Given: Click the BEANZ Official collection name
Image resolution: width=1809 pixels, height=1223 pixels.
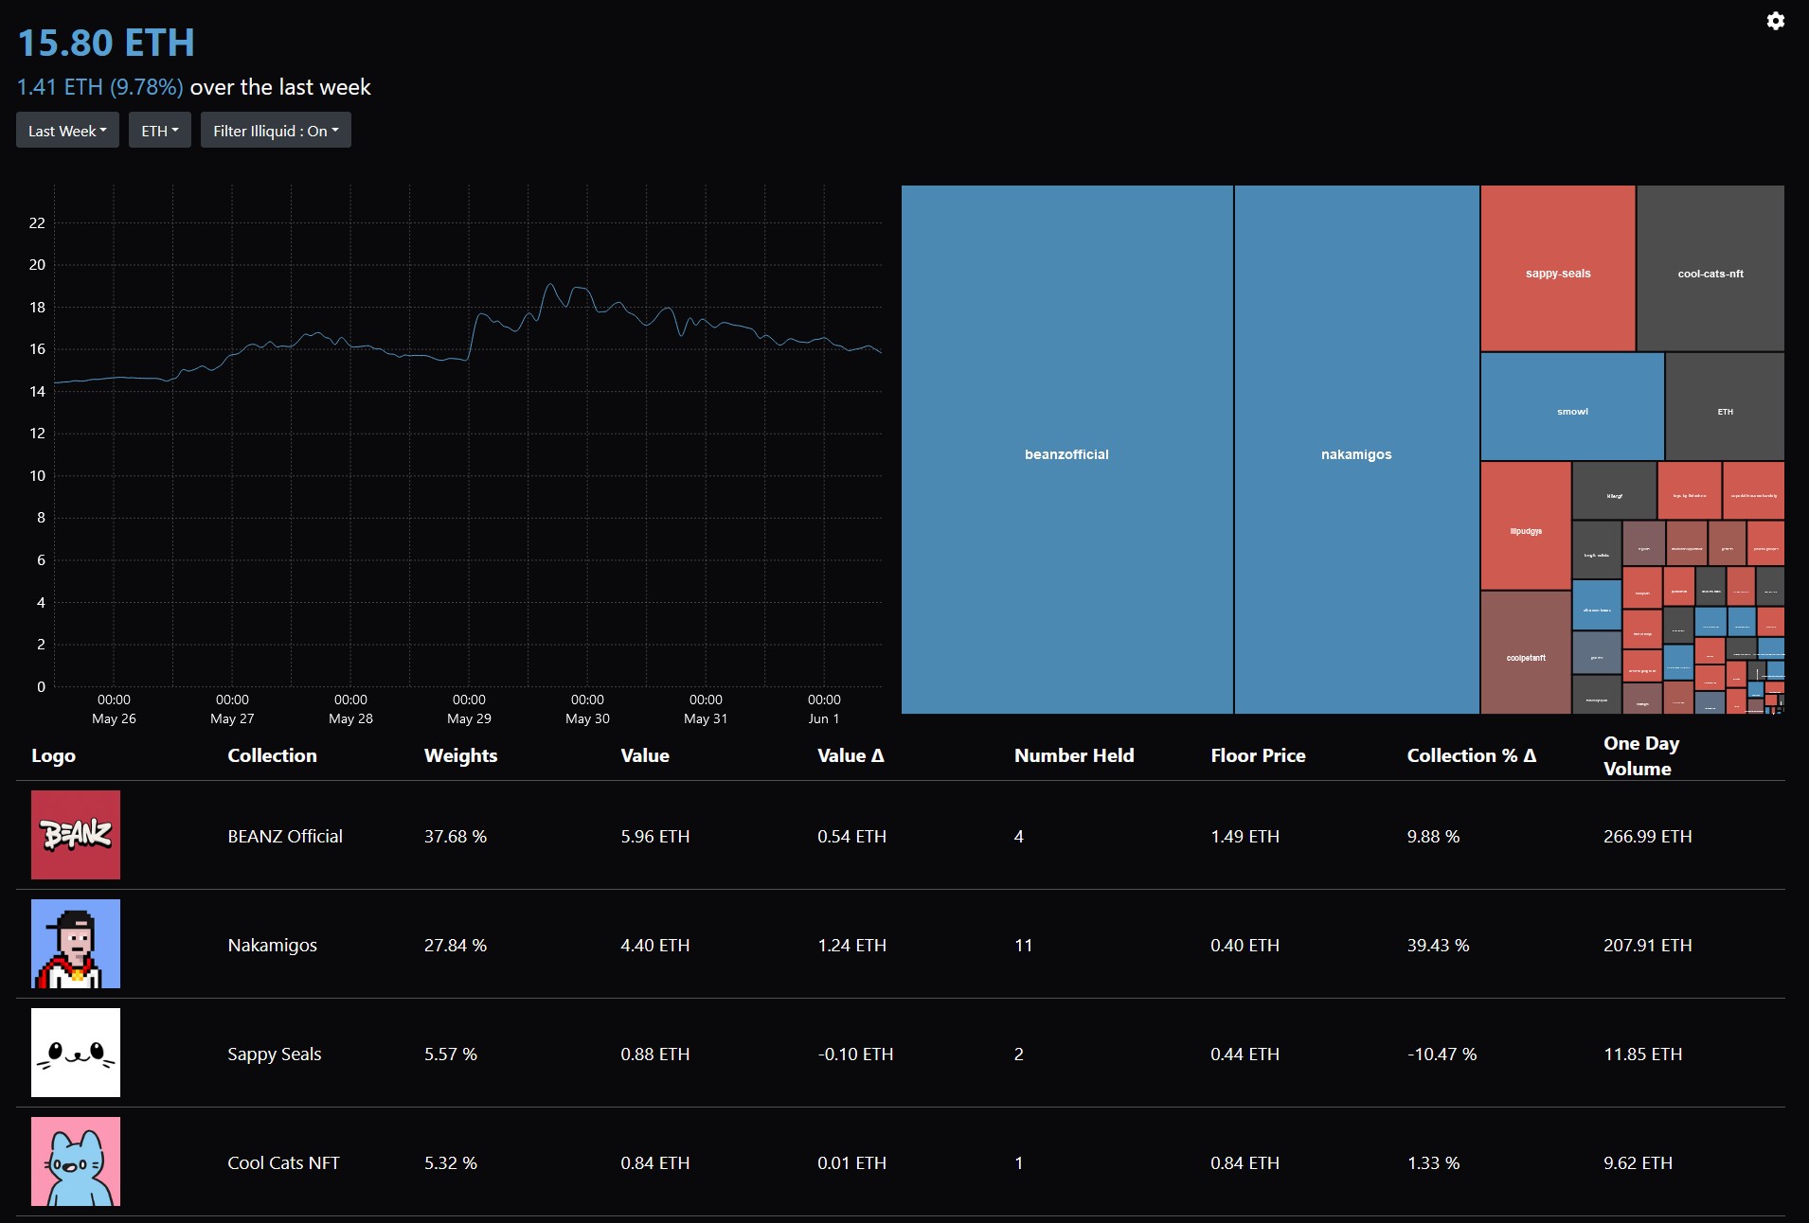Looking at the screenshot, I should [x=285, y=836].
